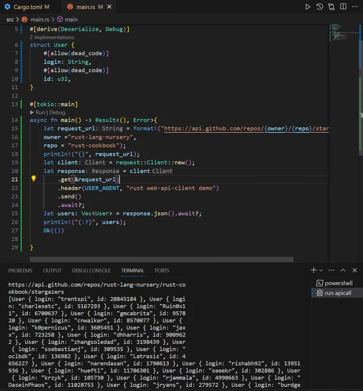Close the terminal panel
The height and width of the screenshot is (391, 363).
(x=354, y=270)
